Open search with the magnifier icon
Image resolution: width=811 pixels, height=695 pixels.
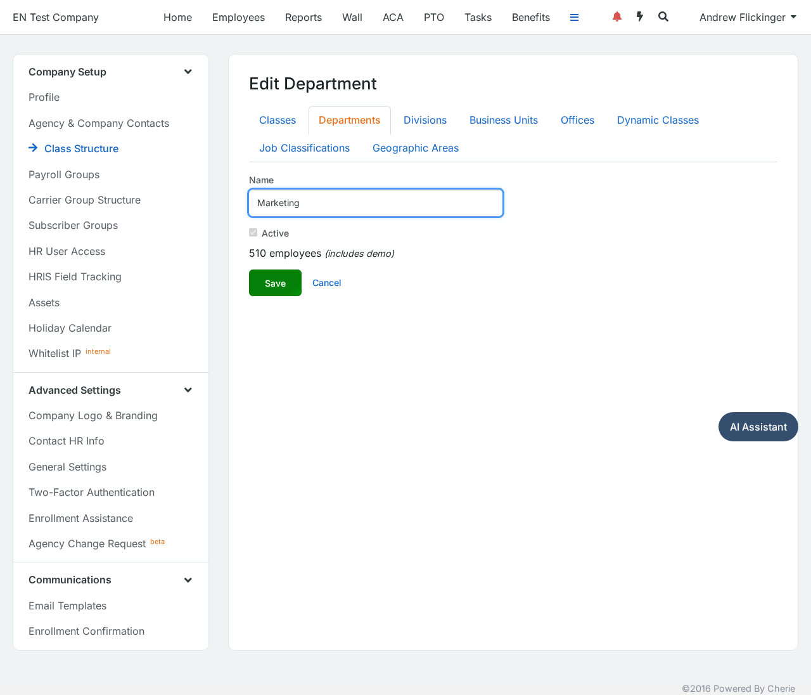point(663,16)
